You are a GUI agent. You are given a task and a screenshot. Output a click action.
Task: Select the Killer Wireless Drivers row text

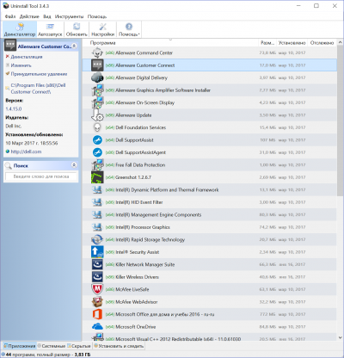point(137,277)
